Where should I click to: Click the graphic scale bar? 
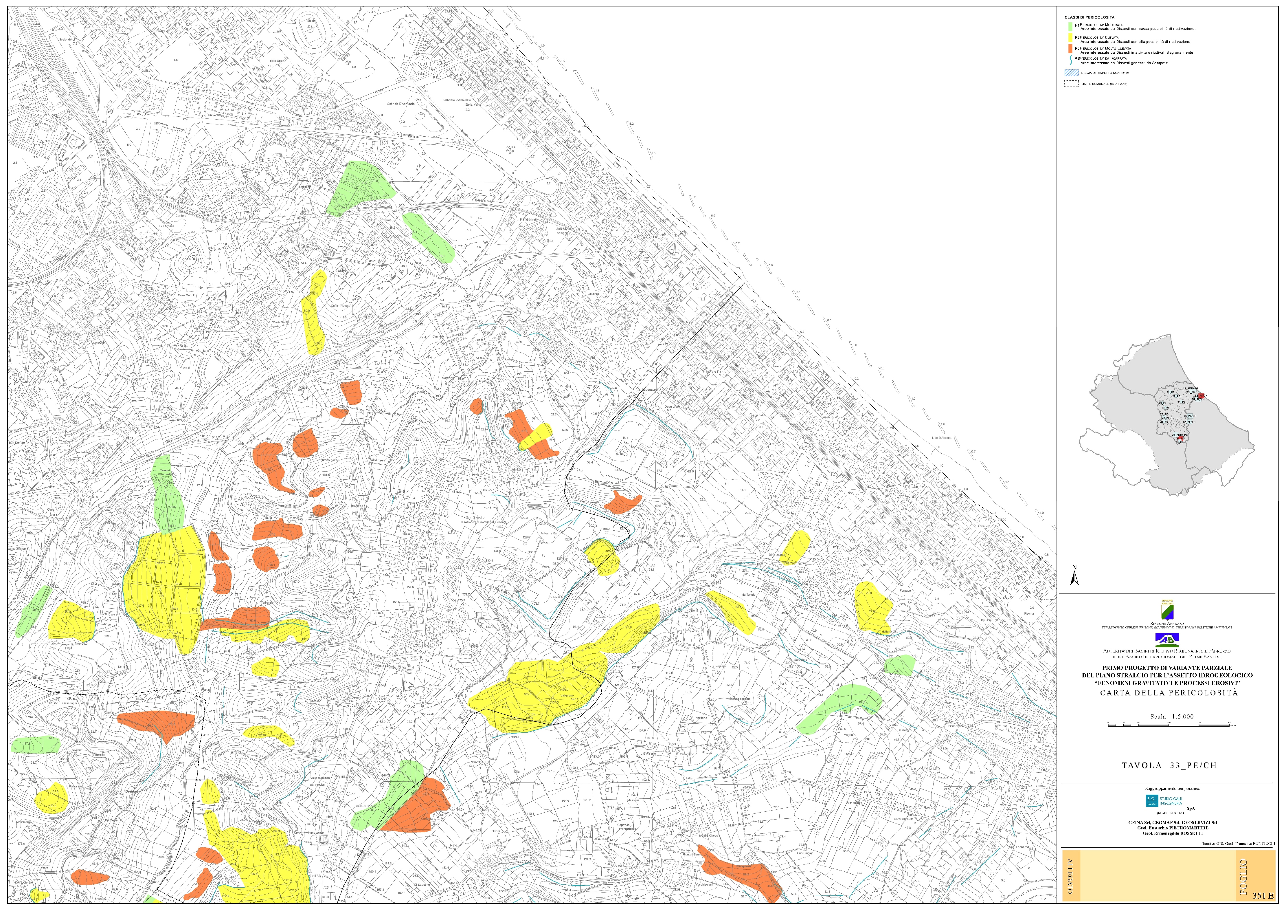click(1169, 725)
